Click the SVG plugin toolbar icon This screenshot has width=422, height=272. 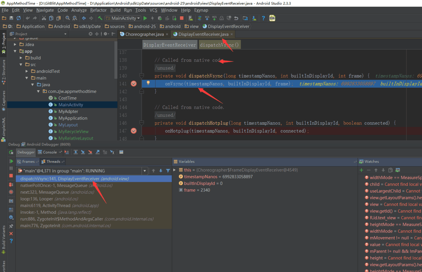click(x=272, y=18)
